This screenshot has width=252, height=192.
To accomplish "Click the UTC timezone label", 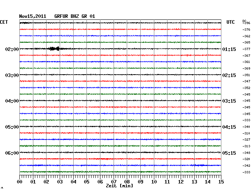I will (x=230, y=22).
